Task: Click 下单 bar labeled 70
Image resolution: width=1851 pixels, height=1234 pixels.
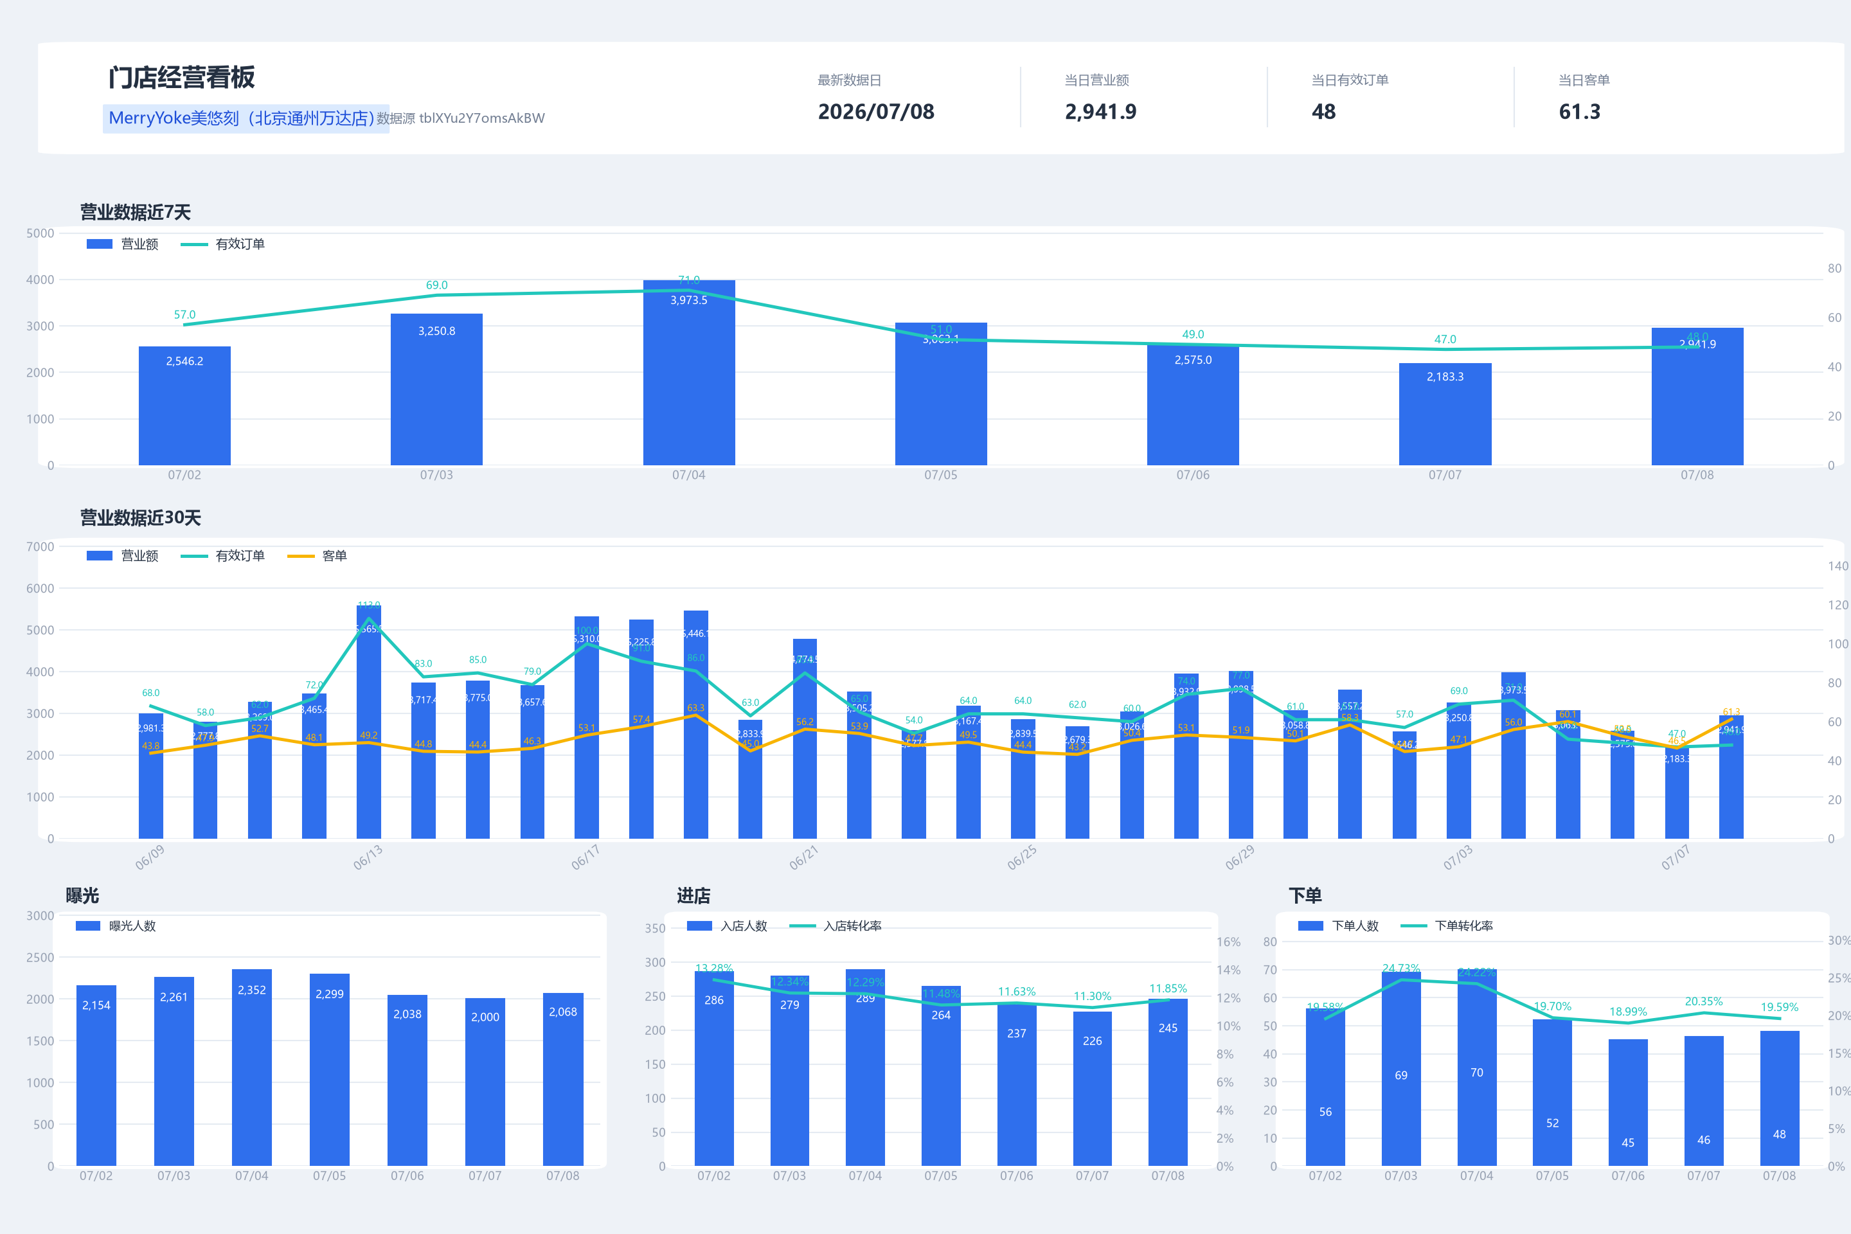Action: (x=1476, y=1067)
